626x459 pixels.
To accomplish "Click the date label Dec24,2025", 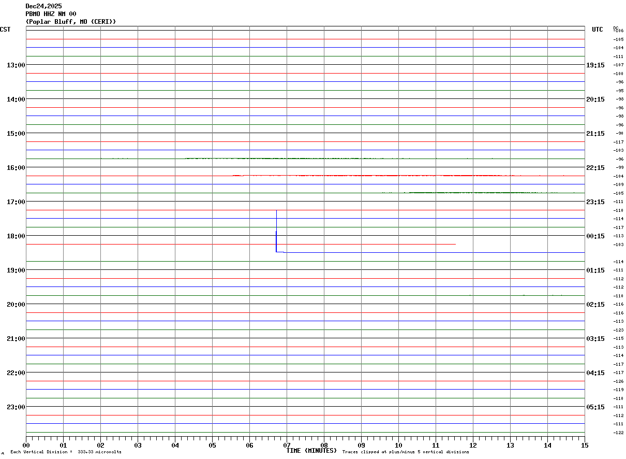I will pyautogui.click(x=43, y=6).
